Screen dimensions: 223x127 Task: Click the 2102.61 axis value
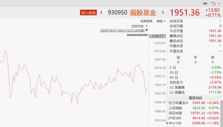[x=160, y=43]
